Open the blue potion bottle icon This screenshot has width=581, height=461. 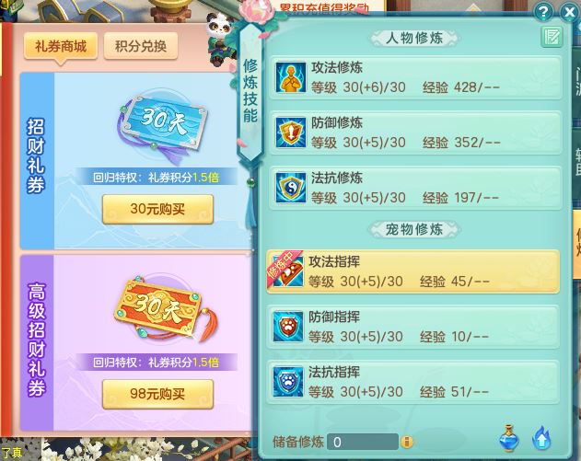509,438
